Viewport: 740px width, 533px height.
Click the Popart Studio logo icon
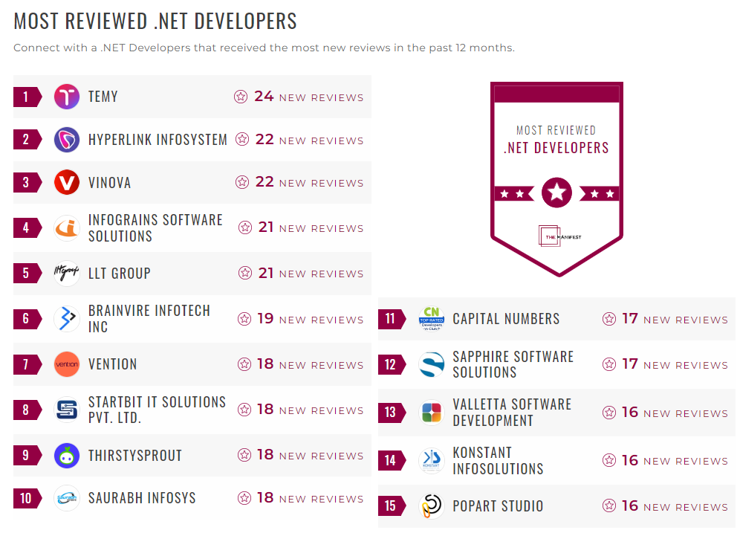(432, 506)
